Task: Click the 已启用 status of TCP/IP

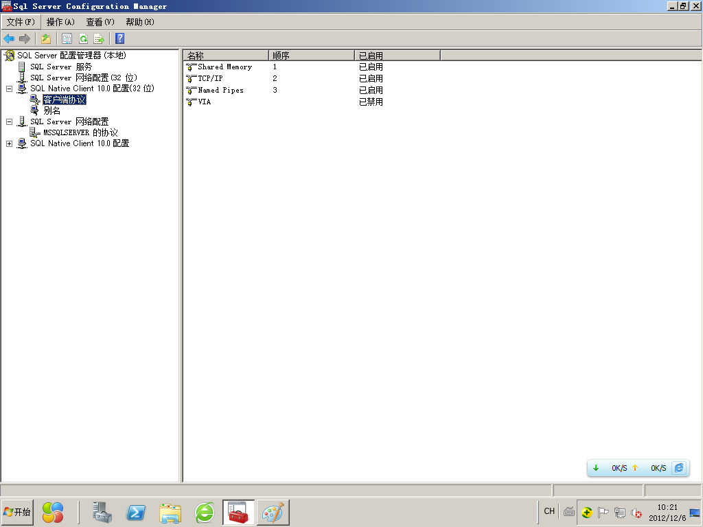Action: [371, 79]
